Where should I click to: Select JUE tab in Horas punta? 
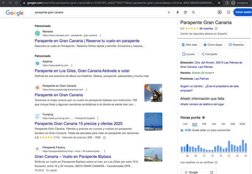(214, 124)
